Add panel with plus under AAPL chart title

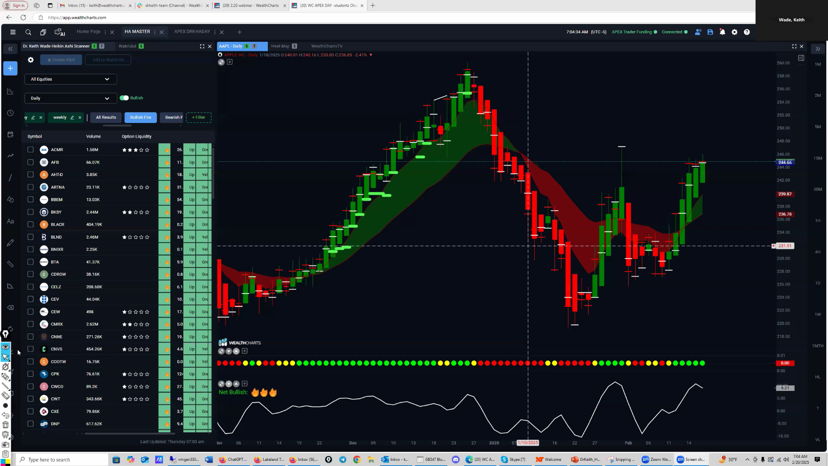click(230, 62)
